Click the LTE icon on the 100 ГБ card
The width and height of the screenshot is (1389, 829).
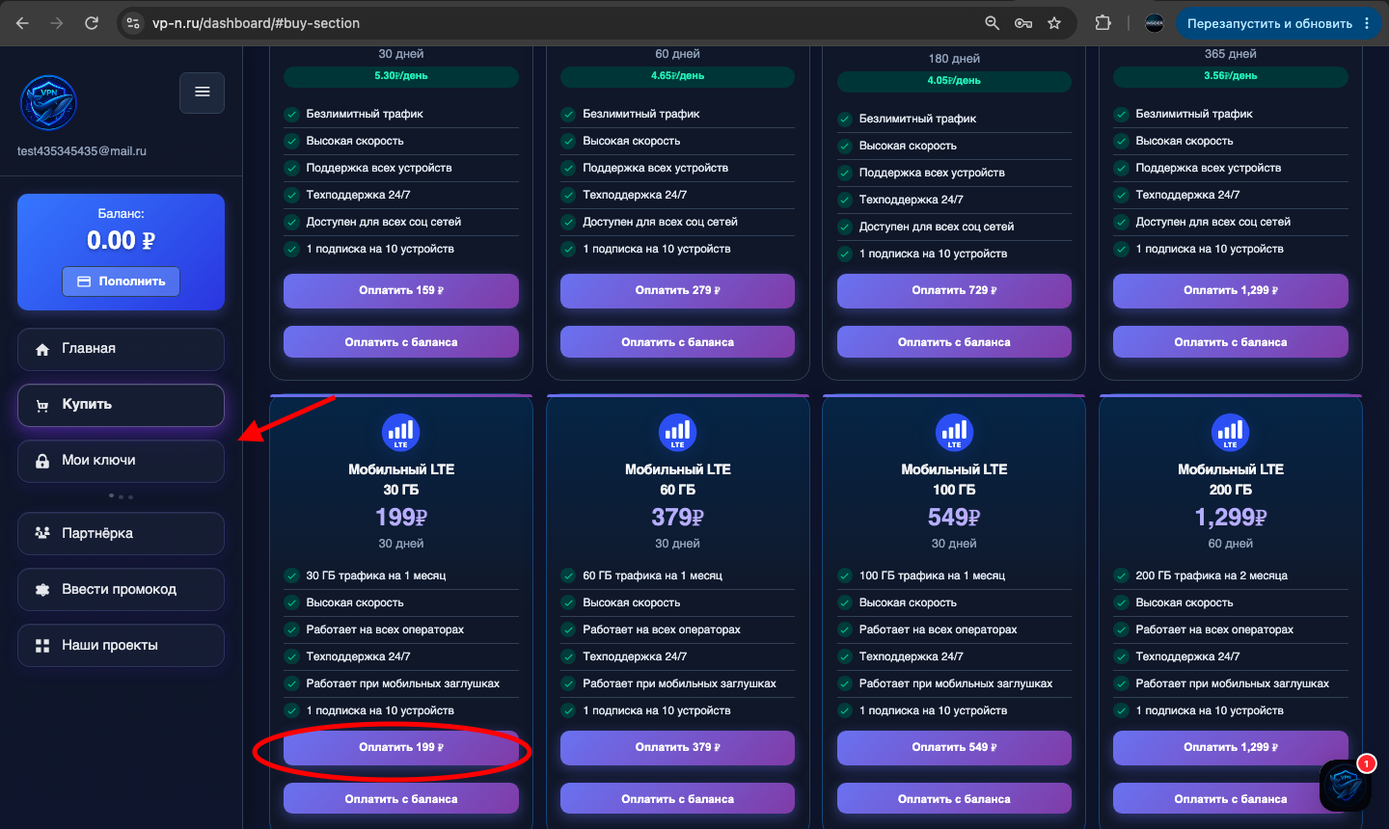point(954,432)
